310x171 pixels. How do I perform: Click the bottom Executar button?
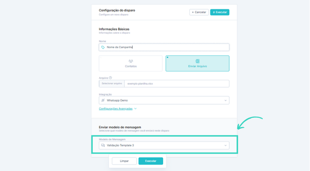click(x=151, y=161)
